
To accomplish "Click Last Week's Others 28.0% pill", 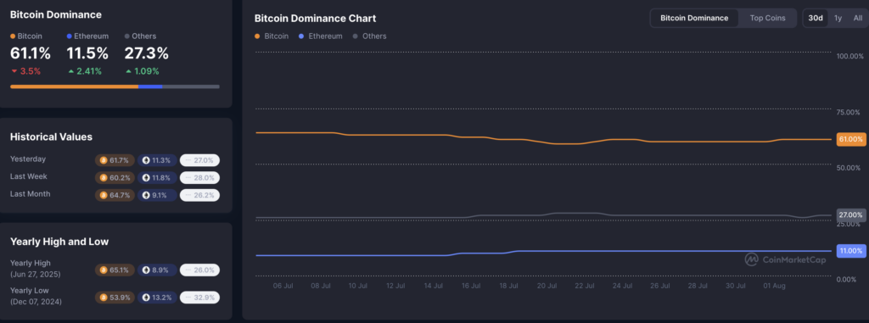I will [199, 178].
